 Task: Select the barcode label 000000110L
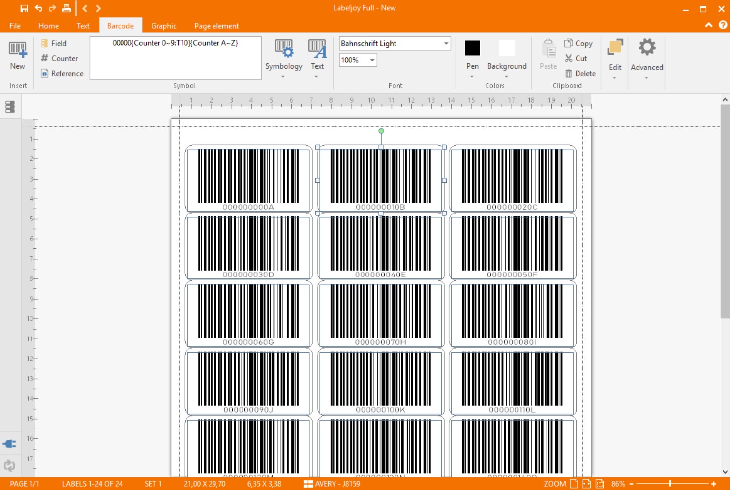(x=513, y=382)
